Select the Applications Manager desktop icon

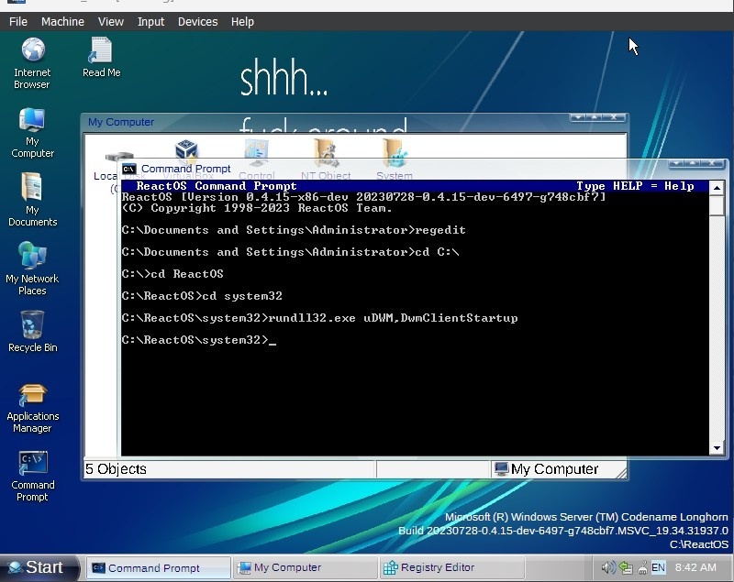point(32,408)
